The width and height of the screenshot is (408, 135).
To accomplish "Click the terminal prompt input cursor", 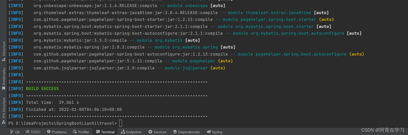I will 120,123.
